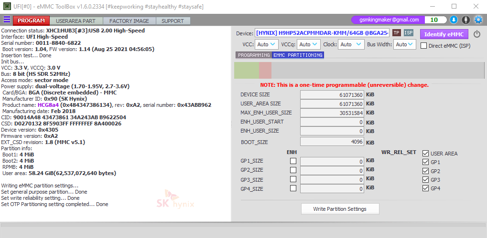487x238 pixels.
Task: Uncheck GP2 write reliability checkbox
Action: [425, 171]
